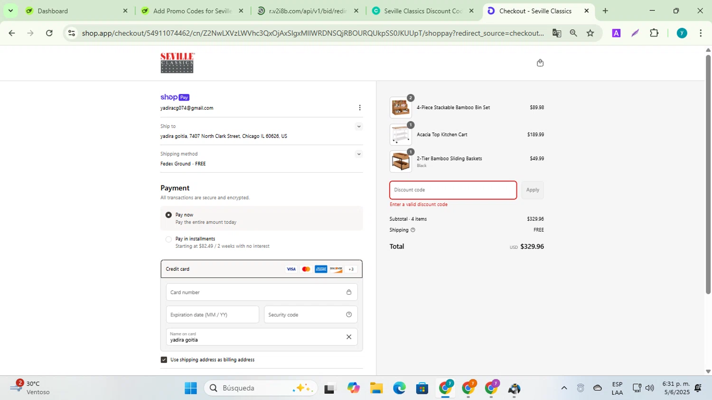Open the browser zoom indicator
The height and width of the screenshot is (400, 712).
[x=573, y=33]
